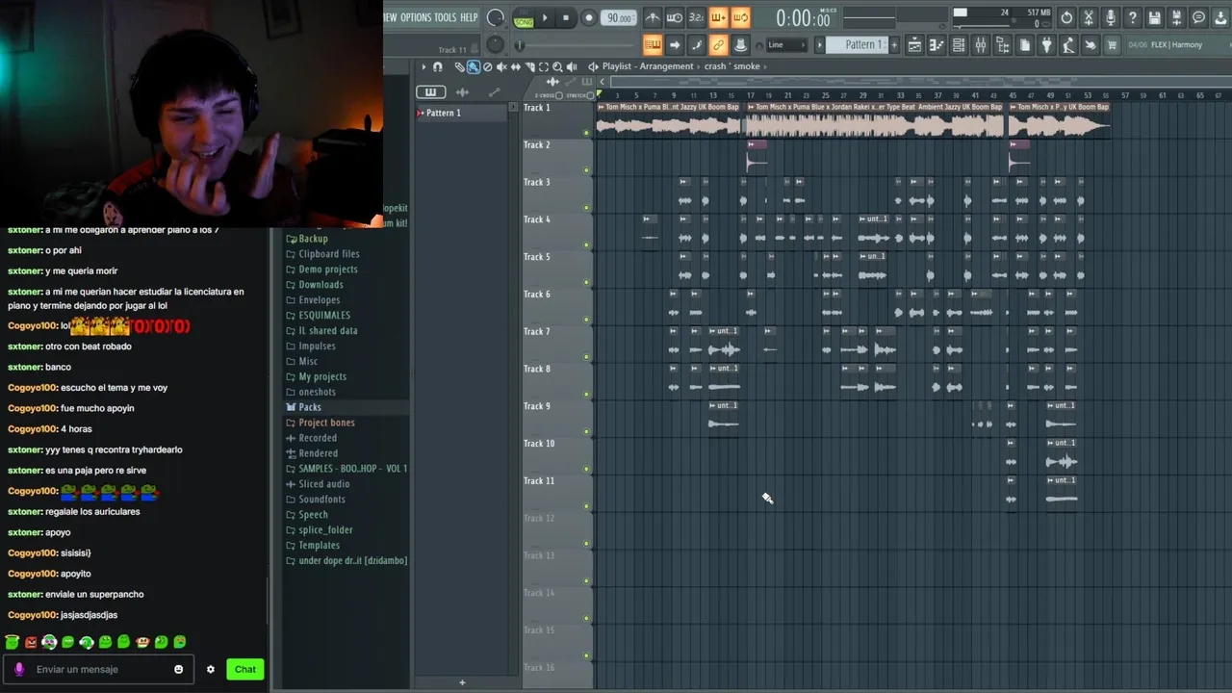Toggle the Playlist snap magnet

point(437,66)
